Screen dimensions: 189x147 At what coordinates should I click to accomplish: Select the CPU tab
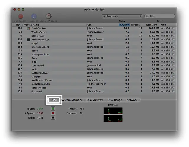coord(54,100)
